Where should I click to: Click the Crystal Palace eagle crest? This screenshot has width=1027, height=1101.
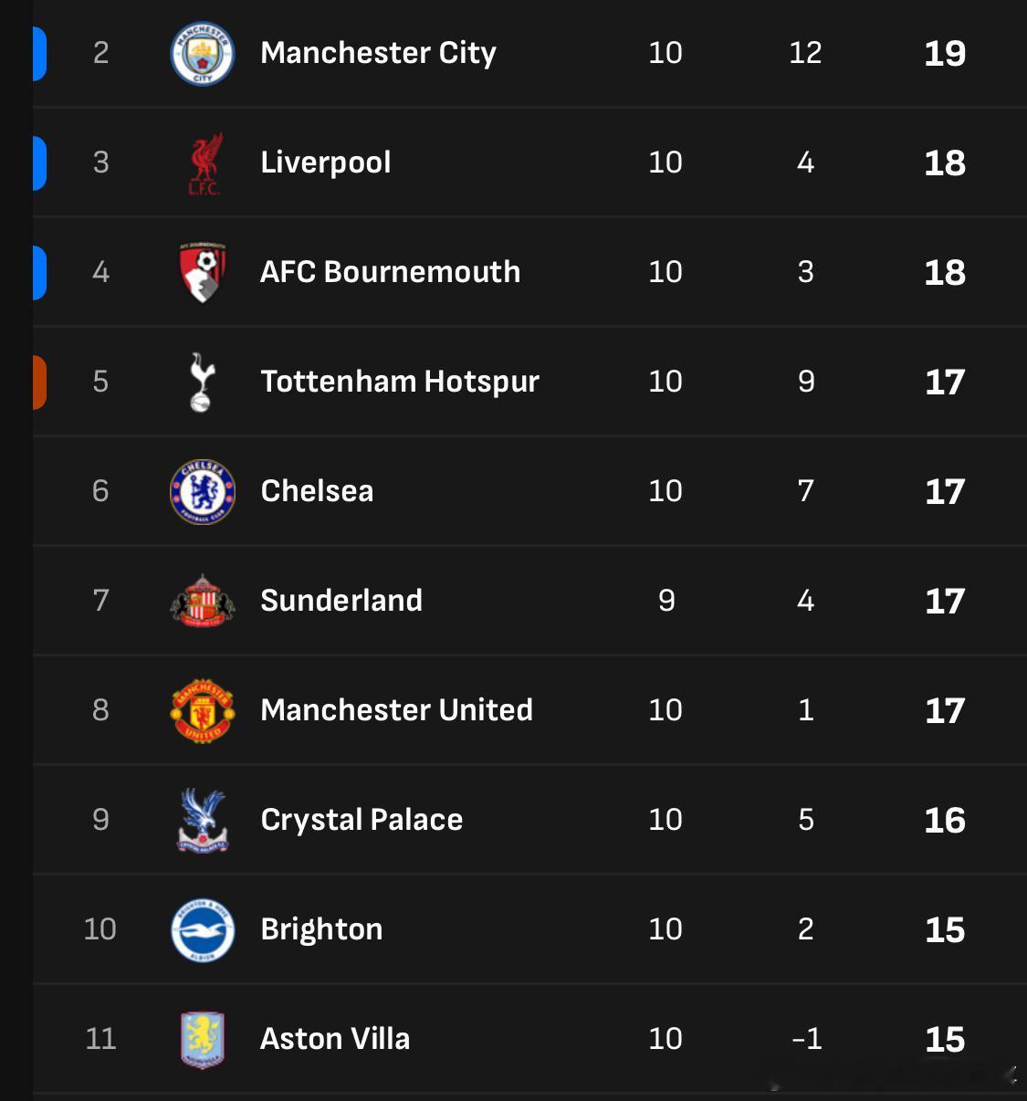tap(203, 820)
